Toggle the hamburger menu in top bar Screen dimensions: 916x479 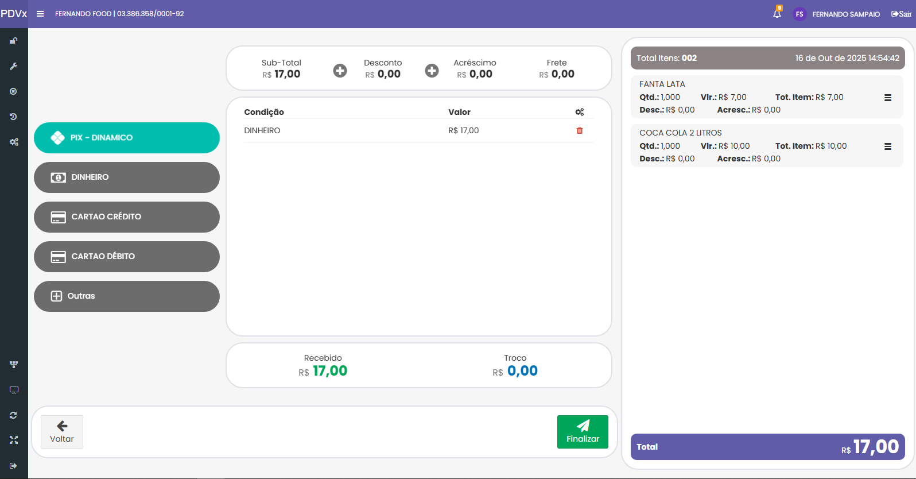[40, 14]
